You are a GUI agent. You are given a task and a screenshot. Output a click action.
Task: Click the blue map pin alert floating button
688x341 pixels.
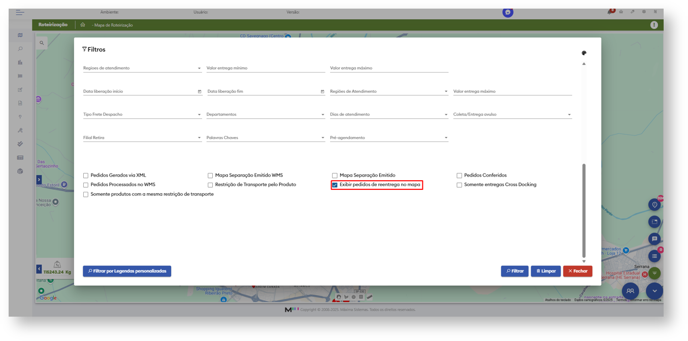[x=654, y=204]
